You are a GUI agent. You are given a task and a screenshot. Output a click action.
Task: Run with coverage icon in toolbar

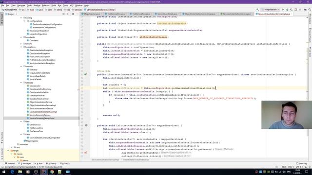[x=292, y=10]
